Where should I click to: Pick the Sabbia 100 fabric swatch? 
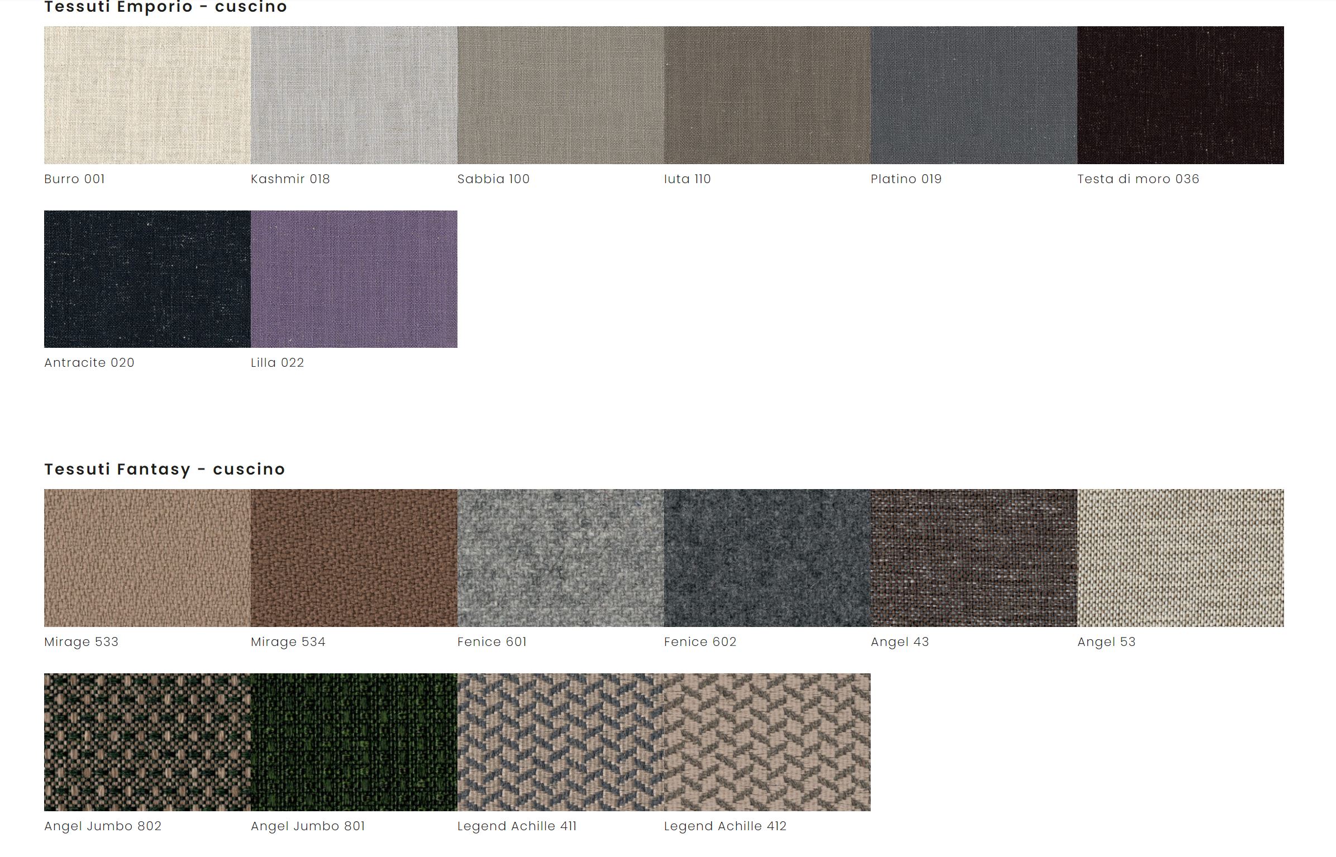coord(561,95)
